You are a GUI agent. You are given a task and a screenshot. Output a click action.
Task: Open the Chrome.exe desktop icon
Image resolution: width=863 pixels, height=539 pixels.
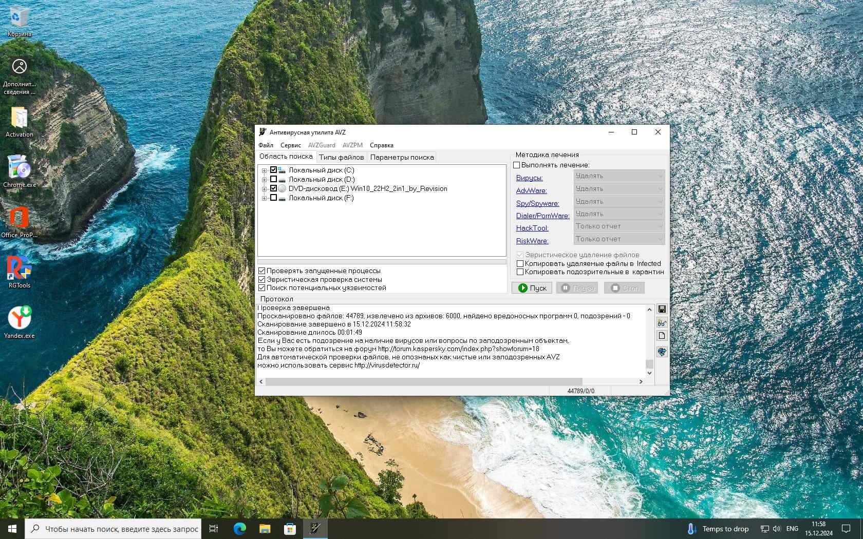20,171
